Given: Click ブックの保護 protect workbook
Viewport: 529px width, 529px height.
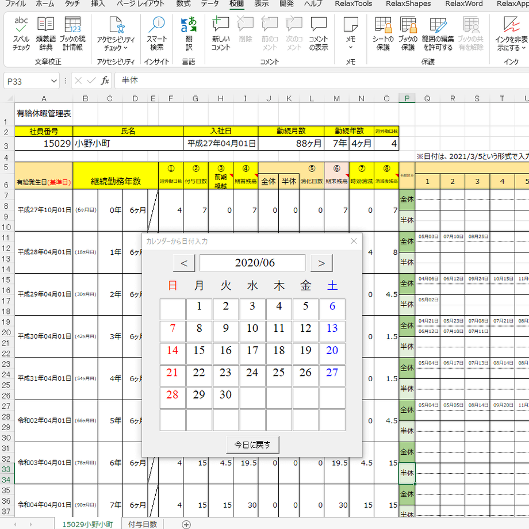Looking at the screenshot, I should 408,34.
